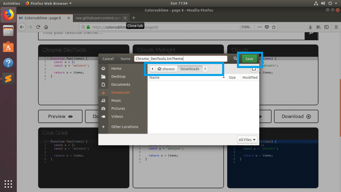Click the Home sidebar icon

103,69
